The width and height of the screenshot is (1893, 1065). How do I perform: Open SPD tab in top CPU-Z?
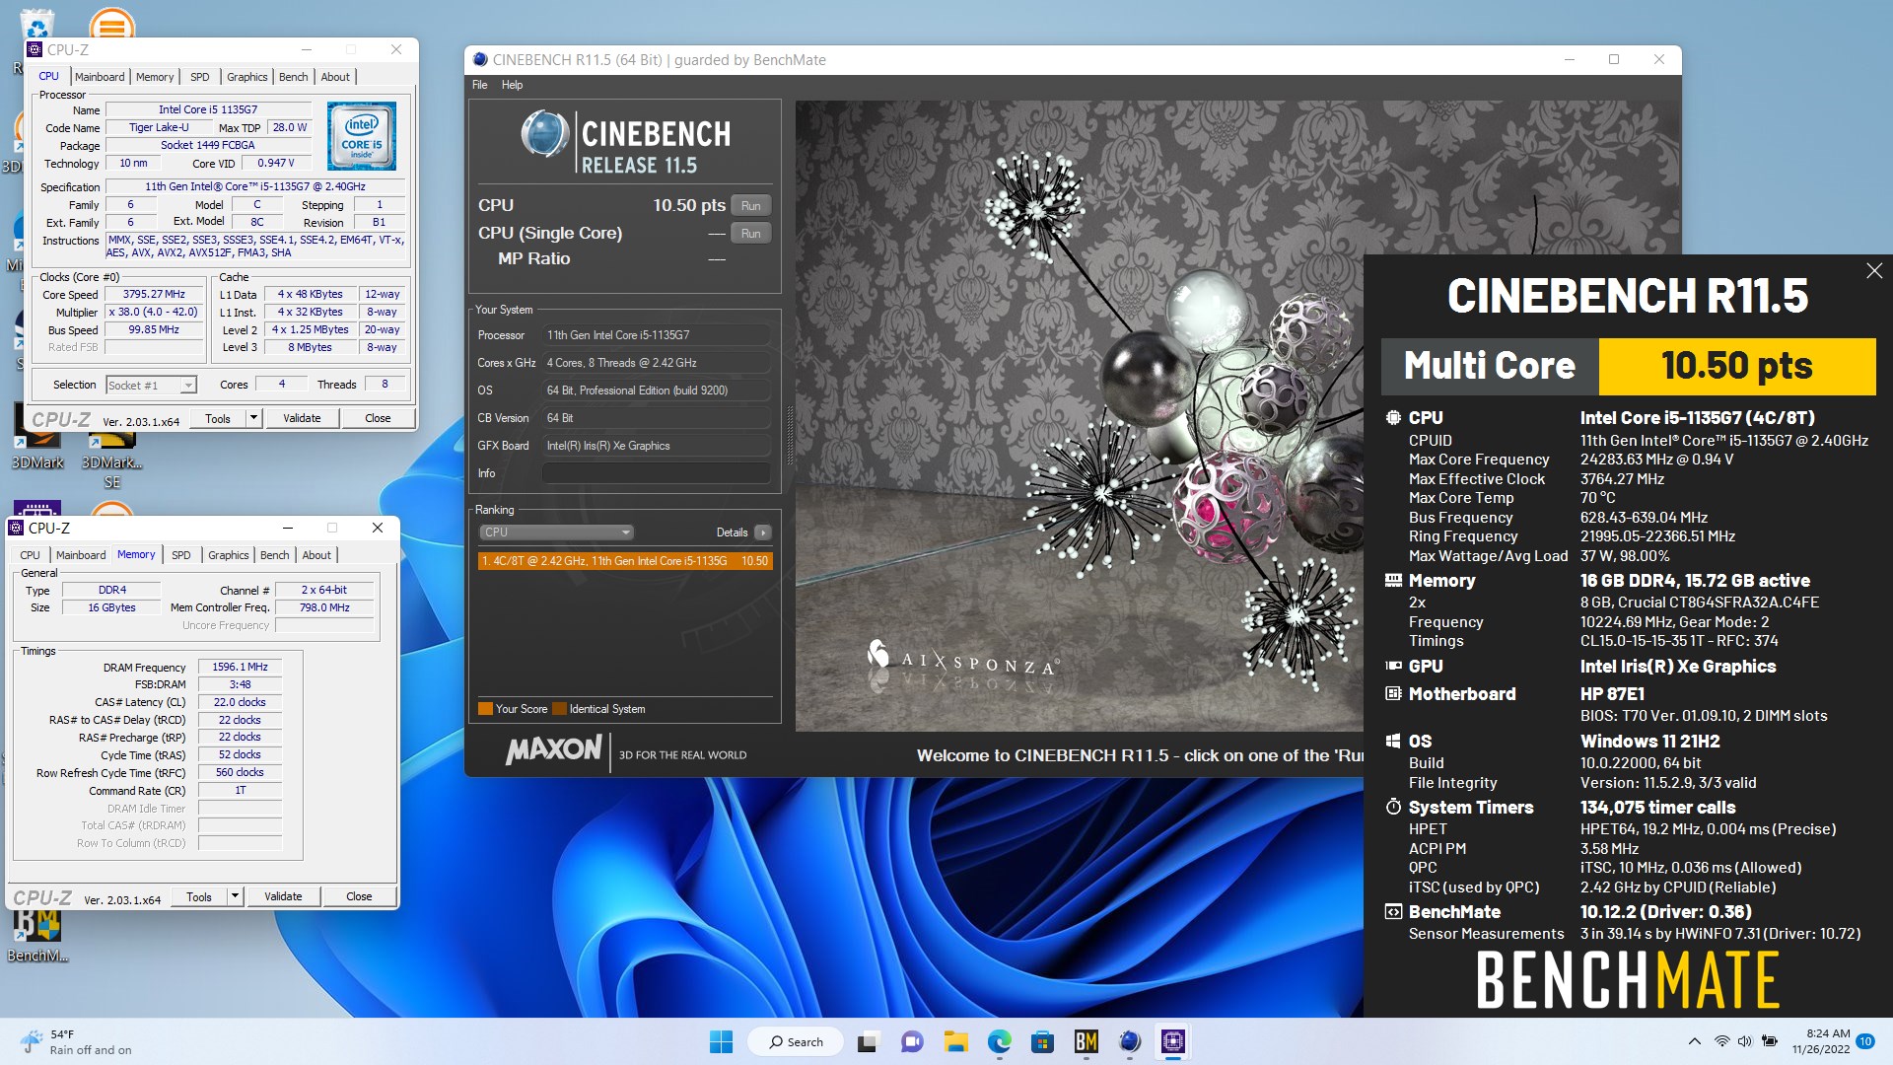coord(200,77)
